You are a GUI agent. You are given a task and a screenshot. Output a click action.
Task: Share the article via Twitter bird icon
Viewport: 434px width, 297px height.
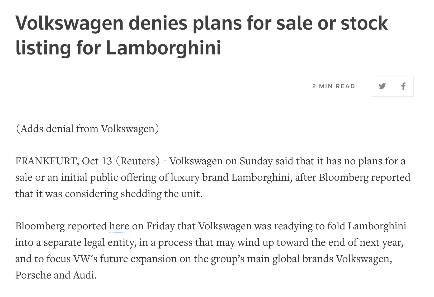tap(382, 86)
